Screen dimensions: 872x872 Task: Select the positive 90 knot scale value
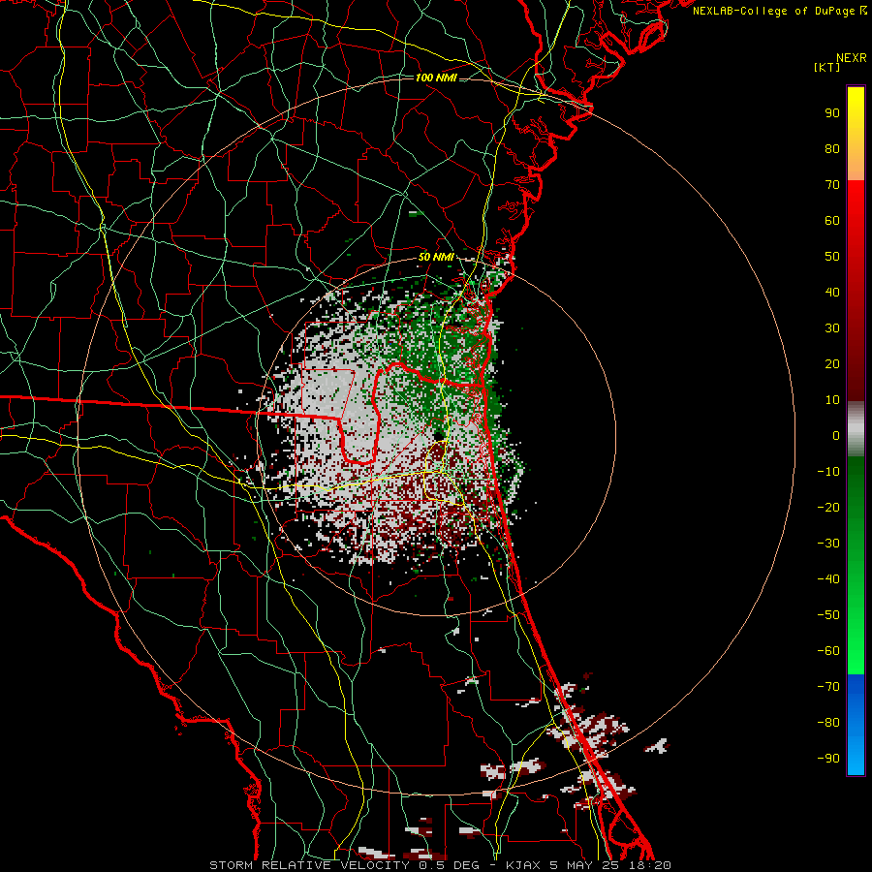point(832,113)
